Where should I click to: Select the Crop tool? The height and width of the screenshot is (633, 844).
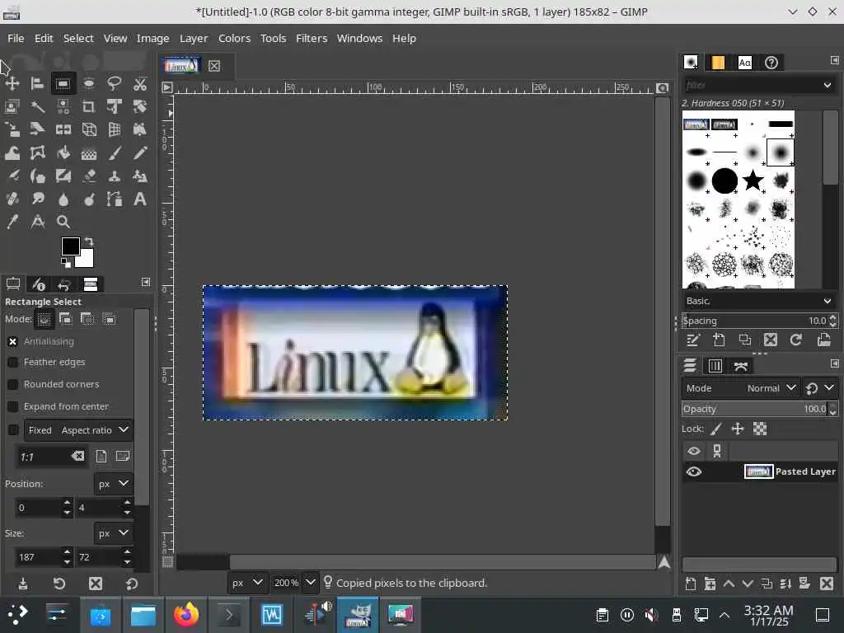pos(89,106)
